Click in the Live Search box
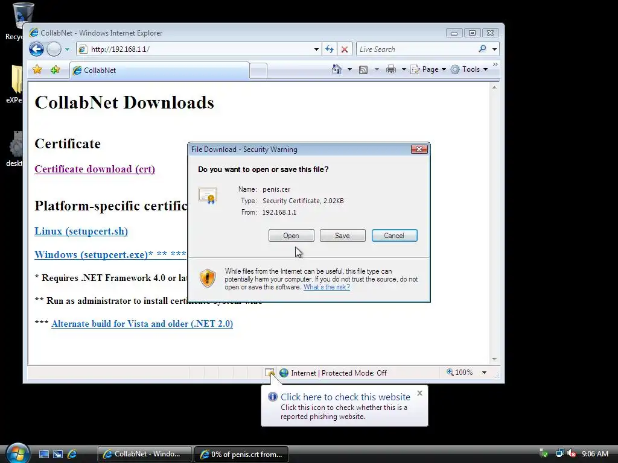618x463 pixels. (x=416, y=49)
